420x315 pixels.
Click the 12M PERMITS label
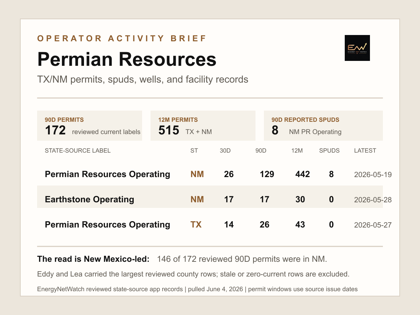coord(178,120)
